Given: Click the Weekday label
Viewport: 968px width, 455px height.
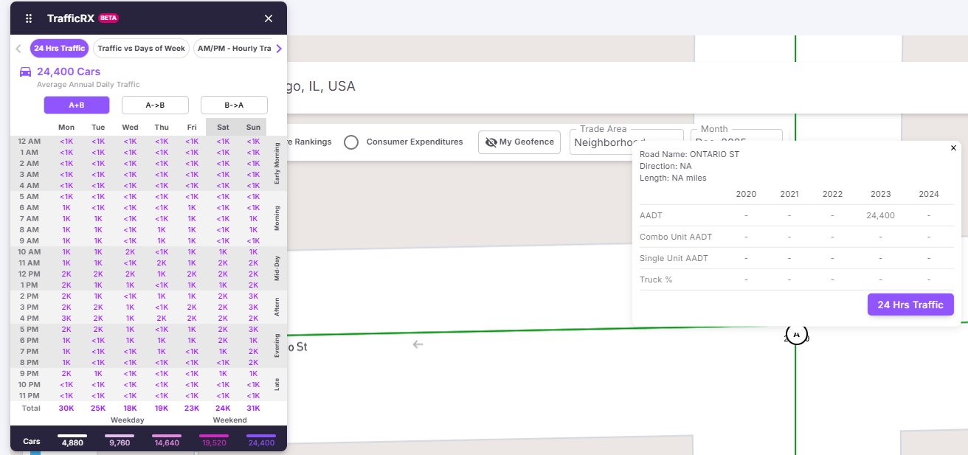Looking at the screenshot, I should click(128, 420).
